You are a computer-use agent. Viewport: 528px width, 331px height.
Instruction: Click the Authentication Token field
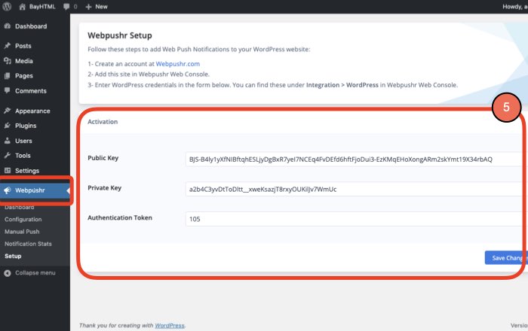tap(356, 219)
